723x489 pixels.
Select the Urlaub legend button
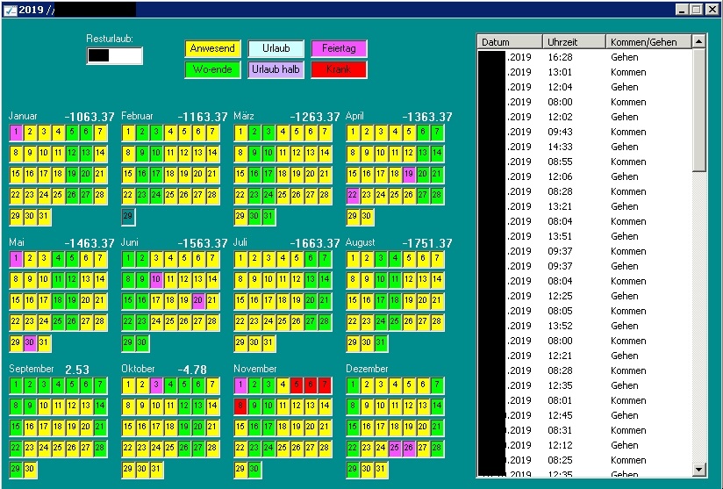tap(276, 49)
